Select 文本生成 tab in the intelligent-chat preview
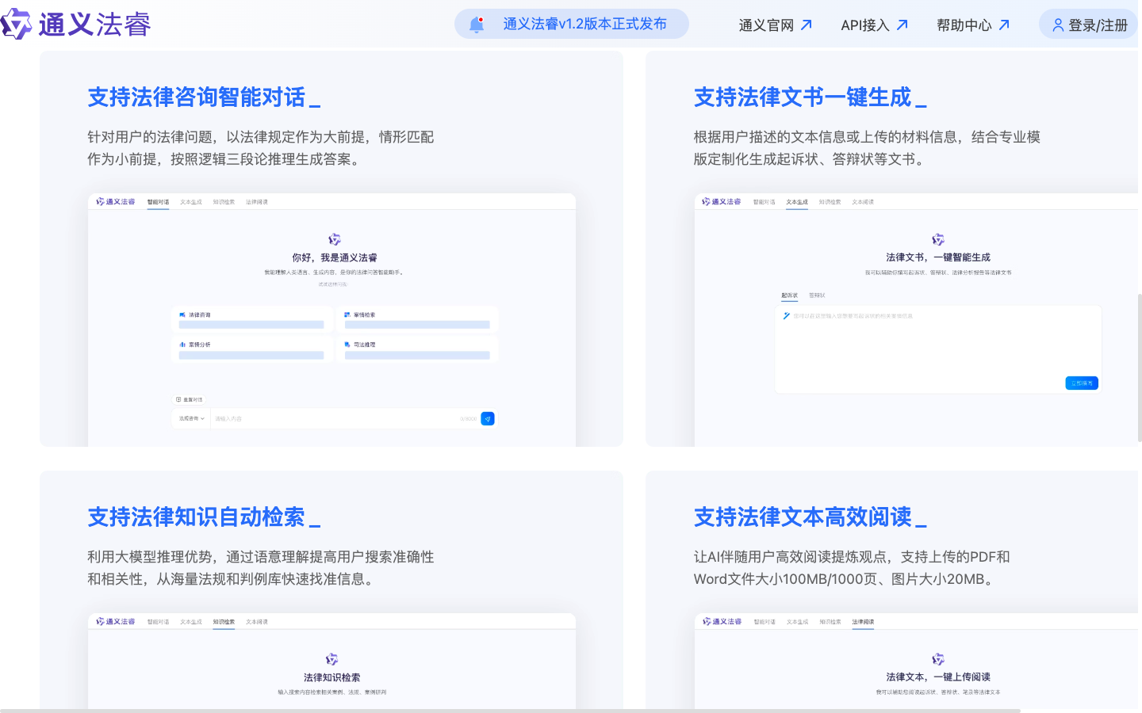 click(x=191, y=202)
